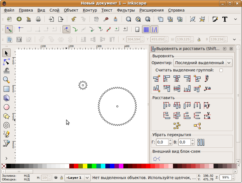This screenshot has height=183, width=242.
Task: Click Randomize centers distribute icon
Action: click(177, 126)
